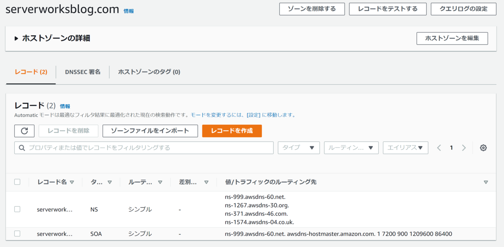Click the レコード名 column header
The height and width of the screenshot is (247, 504).
52,182
